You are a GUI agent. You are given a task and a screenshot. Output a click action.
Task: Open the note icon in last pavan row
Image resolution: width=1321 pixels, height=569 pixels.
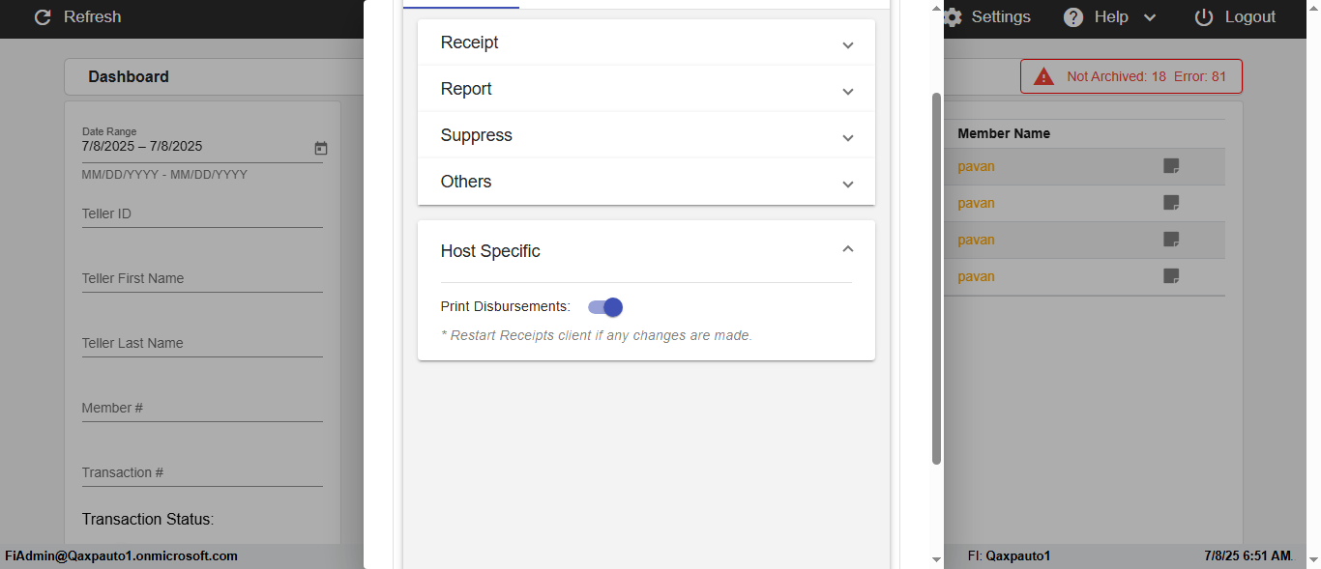pyautogui.click(x=1171, y=276)
